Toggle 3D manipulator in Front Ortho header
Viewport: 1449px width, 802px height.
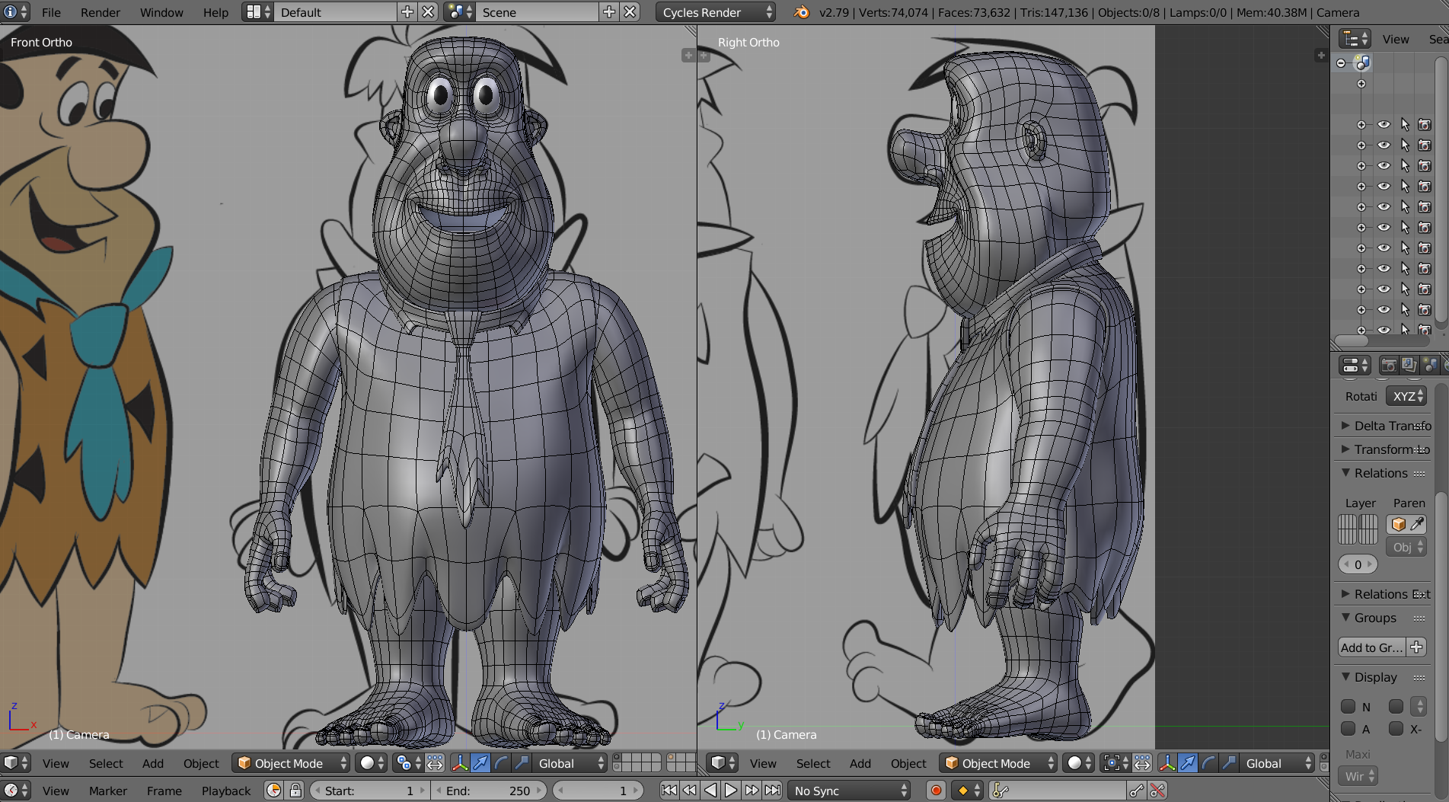pyautogui.click(x=460, y=763)
